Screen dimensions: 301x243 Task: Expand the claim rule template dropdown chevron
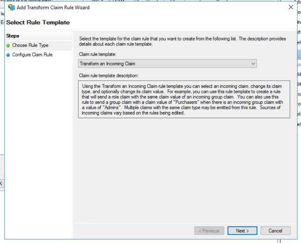pos(252,64)
